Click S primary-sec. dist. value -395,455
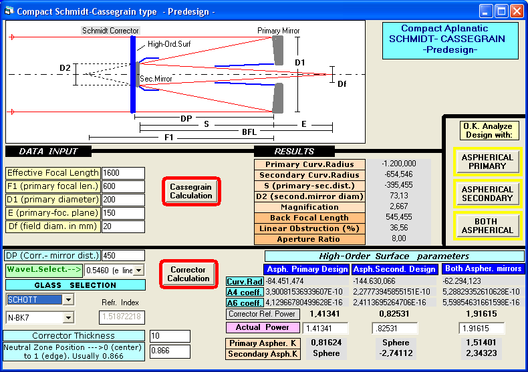 399,185
